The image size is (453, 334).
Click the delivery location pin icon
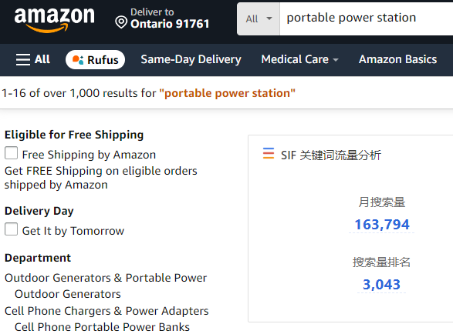coord(121,22)
